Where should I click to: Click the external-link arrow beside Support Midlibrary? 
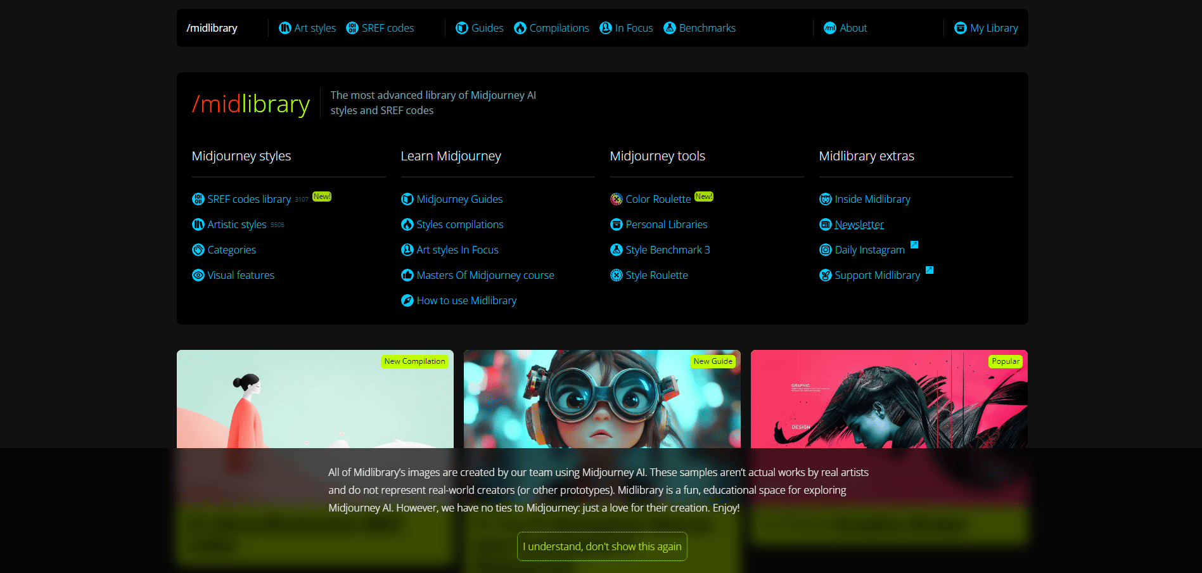click(x=930, y=270)
